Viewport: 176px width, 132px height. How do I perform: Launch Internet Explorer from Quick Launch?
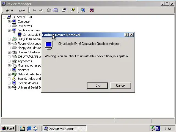[x=29, y=128]
